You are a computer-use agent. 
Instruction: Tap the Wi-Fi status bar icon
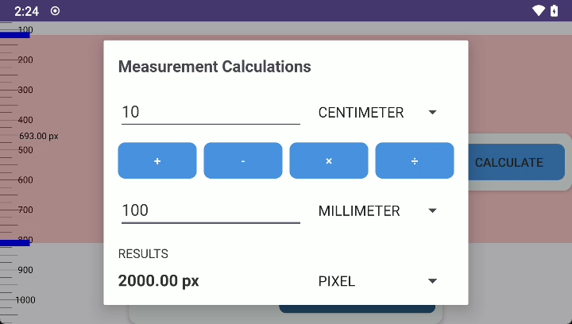[539, 10]
